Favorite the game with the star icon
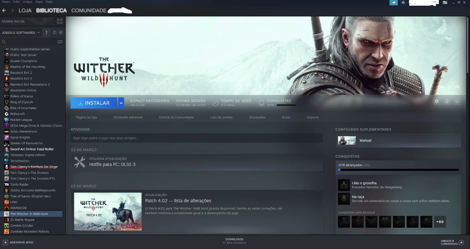This screenshot has width=470, height=249. pos(457,101)
